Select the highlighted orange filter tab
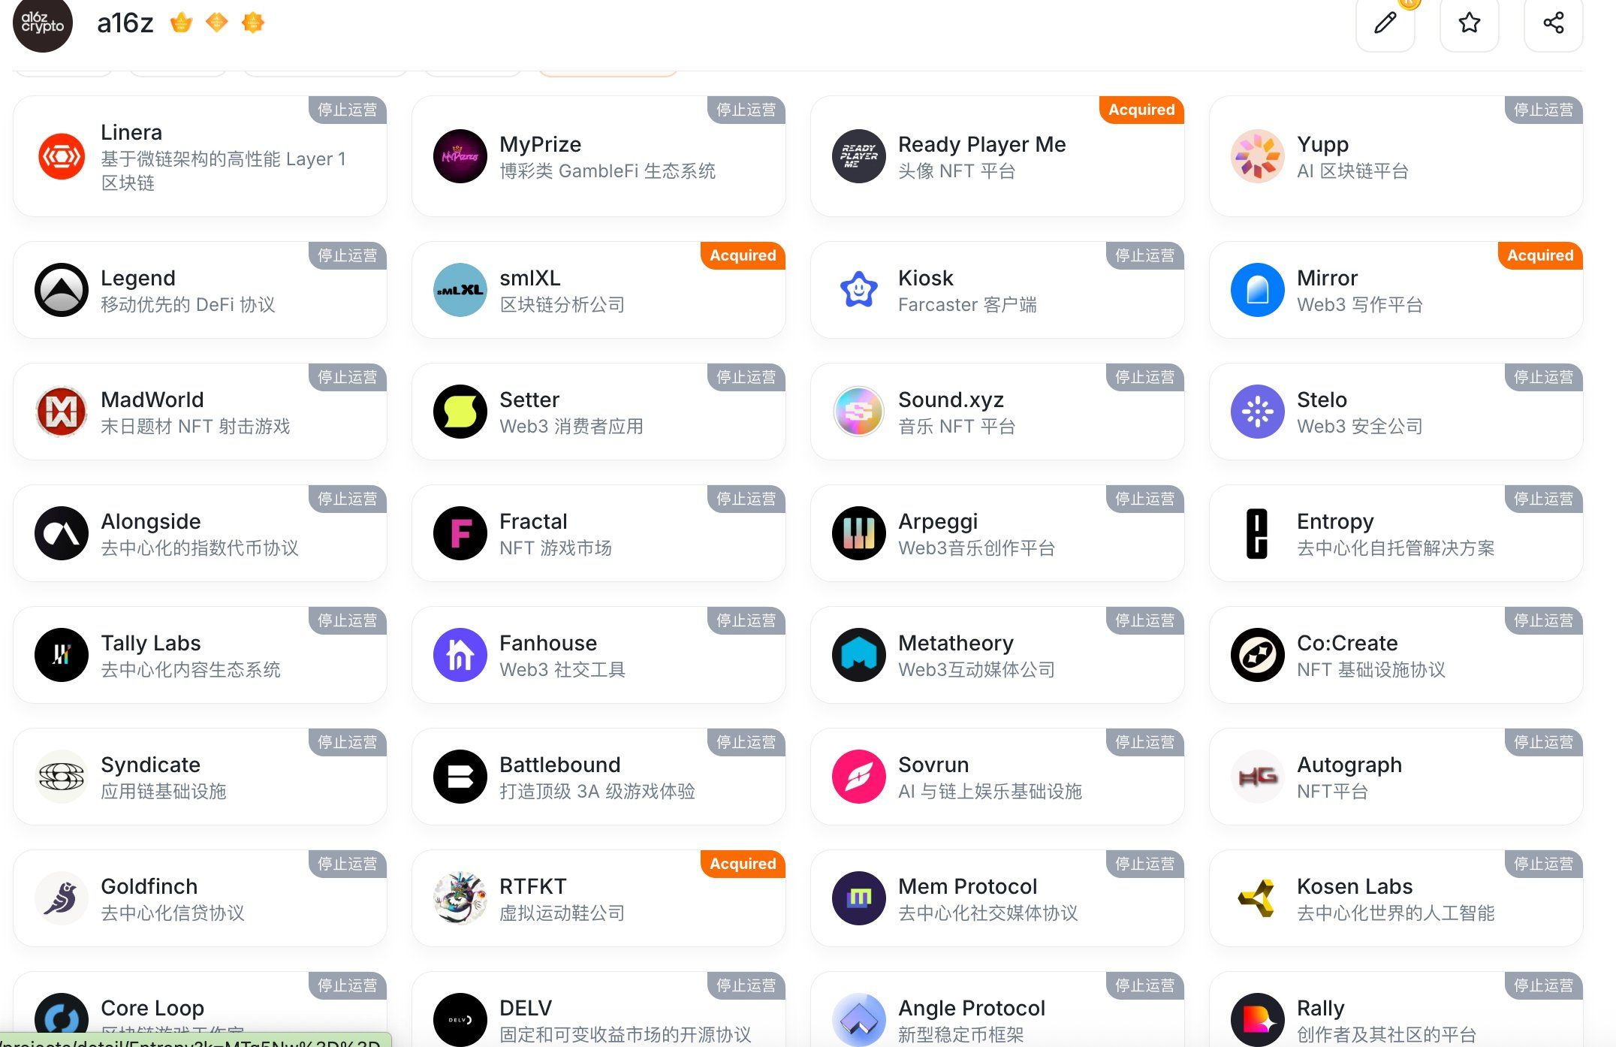Image resolution: width=1616 pixels, height=1047 pixels. click(608, 72)
